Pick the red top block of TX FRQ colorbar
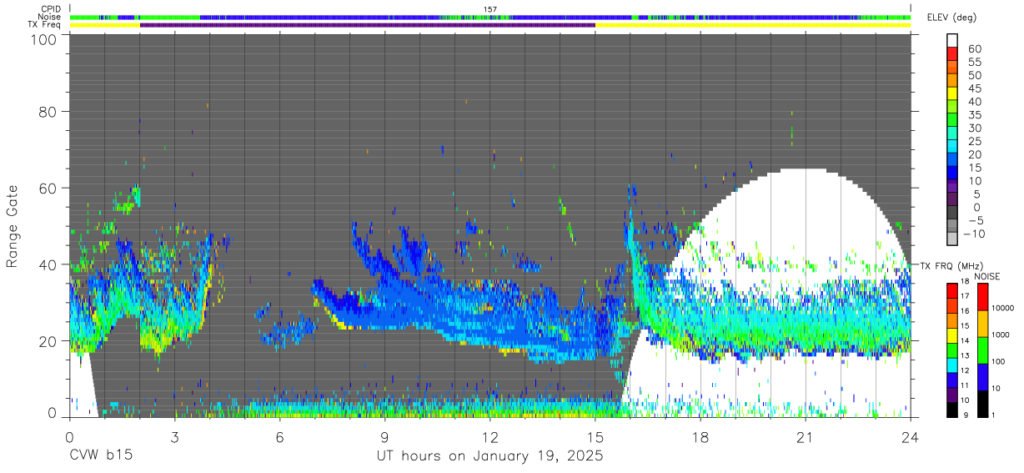Viewport: 1024px width, 473px height. click(x=951, y=290)
